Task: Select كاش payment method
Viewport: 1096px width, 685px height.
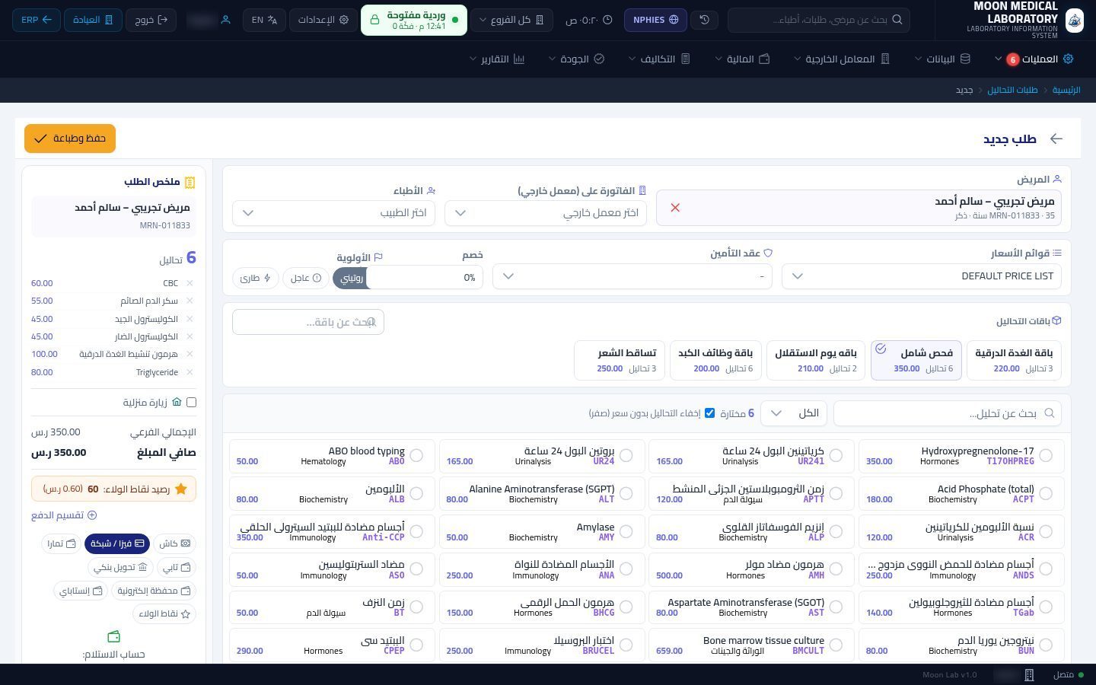Action: coord(175,543)
